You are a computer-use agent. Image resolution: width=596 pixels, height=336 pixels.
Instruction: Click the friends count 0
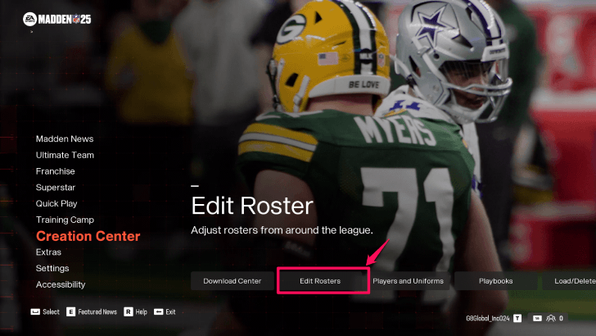[x=561, y=318]
